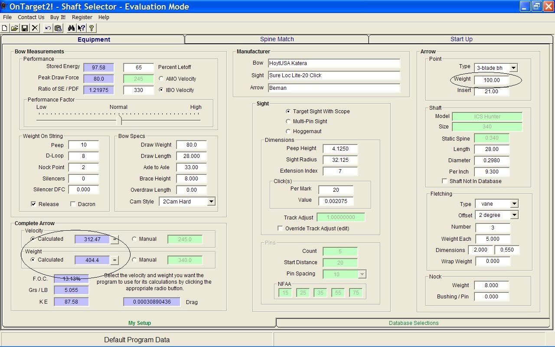Check Override Track Adjust option

[280, 229]
